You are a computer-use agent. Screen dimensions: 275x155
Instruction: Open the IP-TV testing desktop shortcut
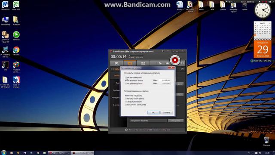coord(5,52)
